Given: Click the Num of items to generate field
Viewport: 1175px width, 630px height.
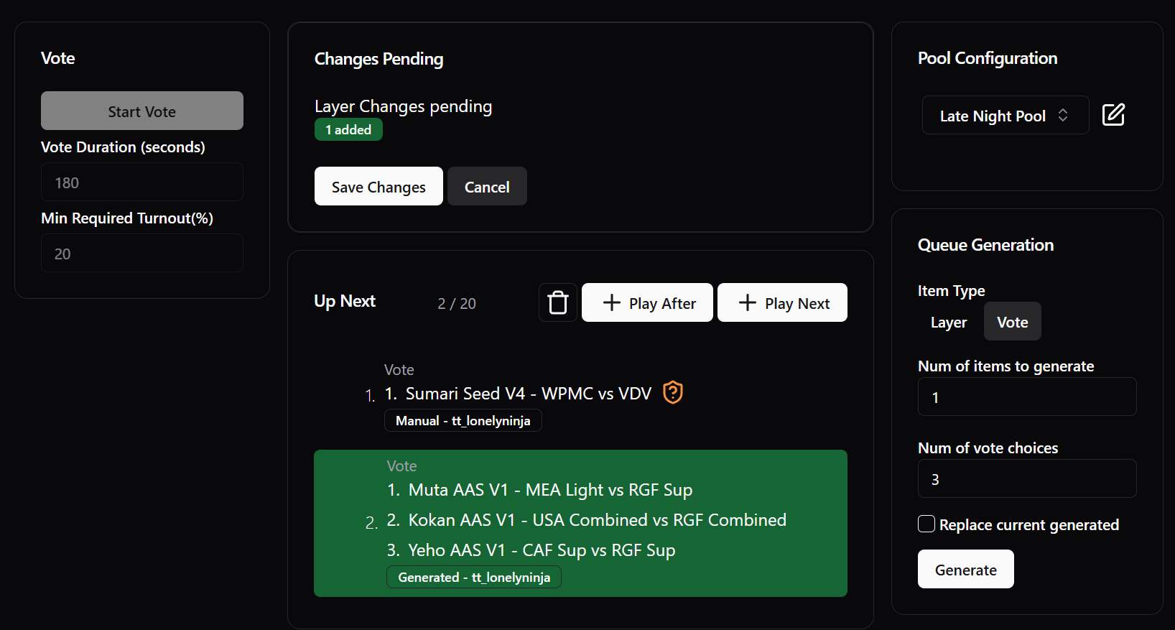Looking at the screenshot, I should 1027,397.
